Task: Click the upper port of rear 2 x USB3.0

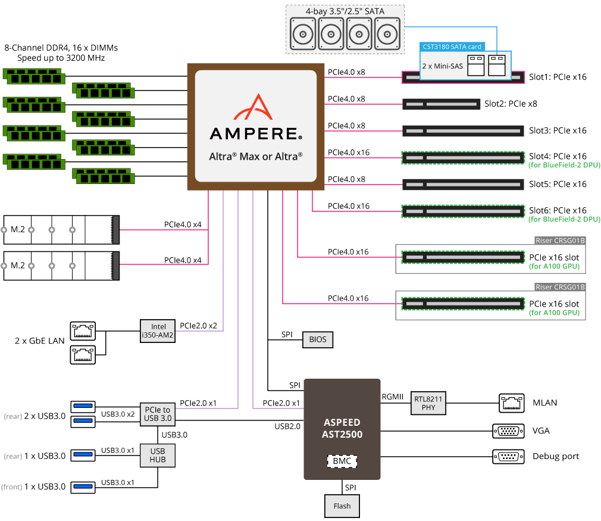Action: point(83,406)
